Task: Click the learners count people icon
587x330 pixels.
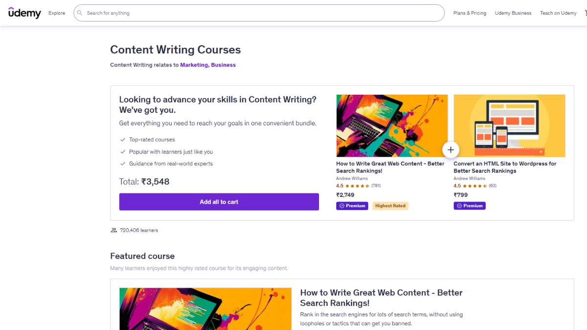Action: 113,230
